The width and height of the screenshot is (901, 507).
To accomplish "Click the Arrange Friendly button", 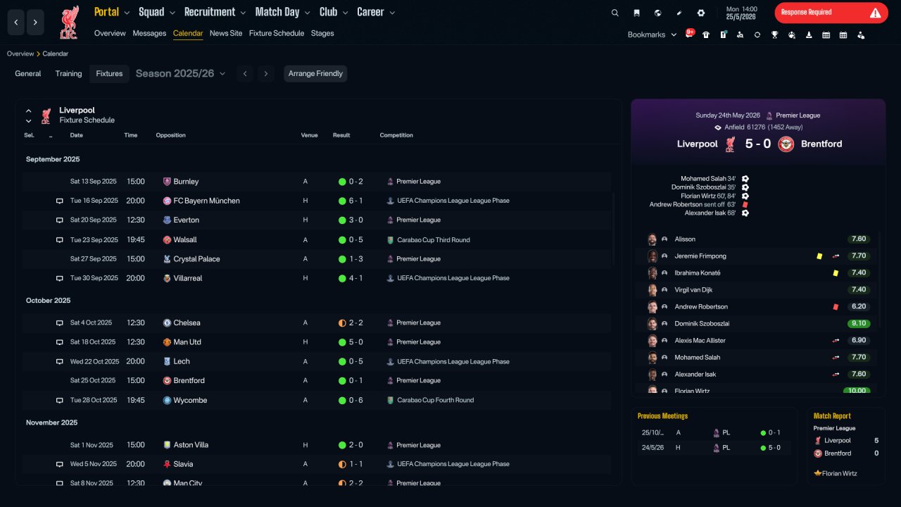I will 315,73.
